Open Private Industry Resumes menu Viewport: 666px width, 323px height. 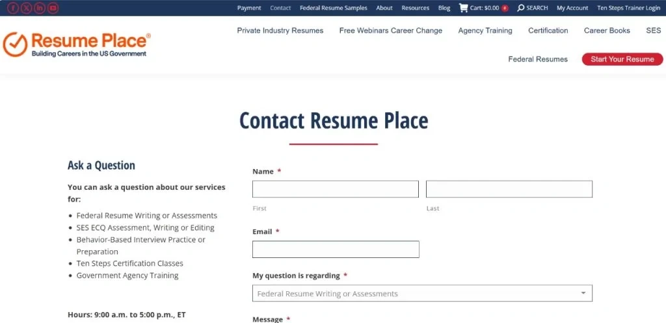[x=280, y=31]
